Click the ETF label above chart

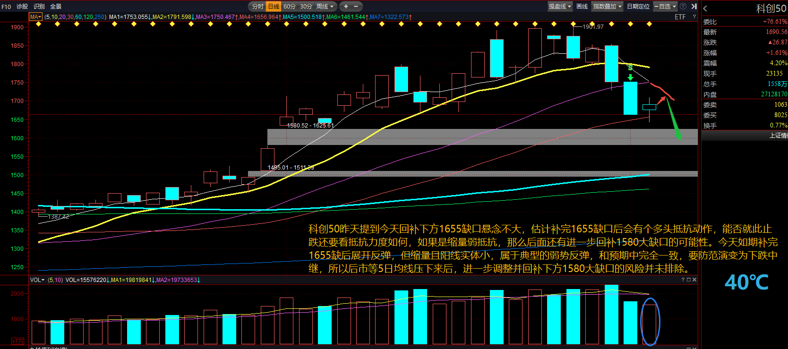[x=680, y=17]
